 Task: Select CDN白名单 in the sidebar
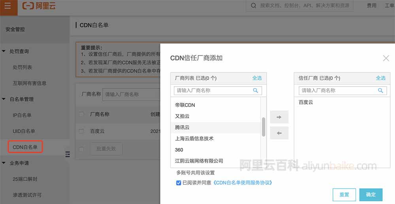pyautogui.click(x=25, y=147)
